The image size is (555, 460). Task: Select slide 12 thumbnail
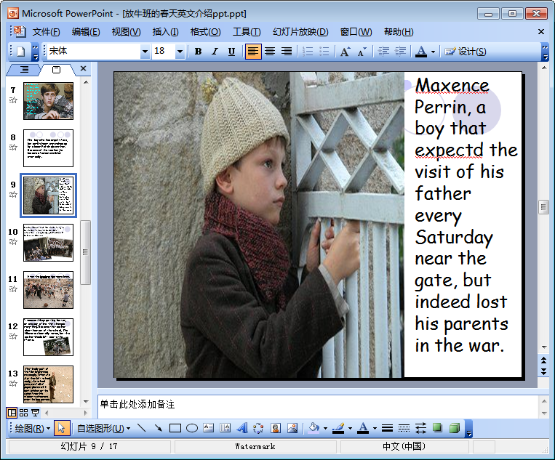pos(48,337)
